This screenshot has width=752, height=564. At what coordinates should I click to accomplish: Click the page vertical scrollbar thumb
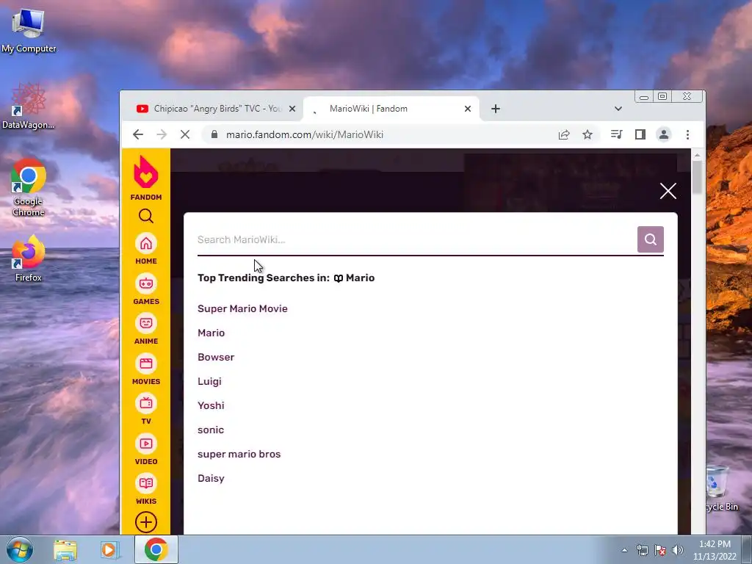(x=698, y=177)
